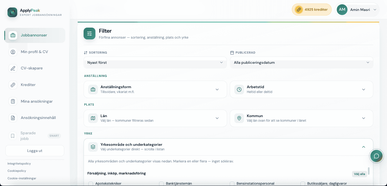Image resolution: width=387 pixels, height=186 pixels.
Task: Click the 'Tillsvidare, vikariat m.fl.' subtitle
Action: click(x=117, y=92)
